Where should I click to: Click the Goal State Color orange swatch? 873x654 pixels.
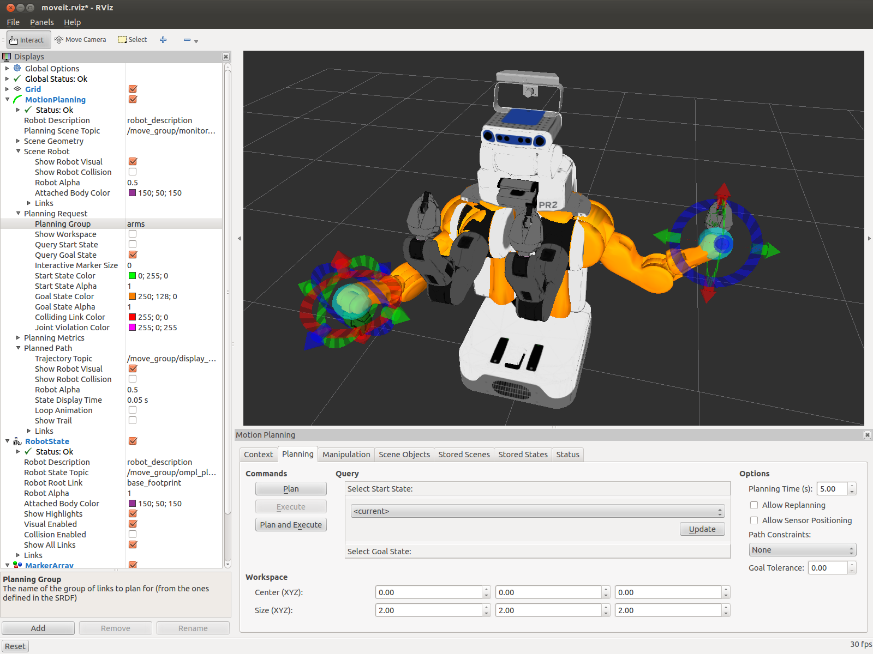[x=132, y=296]
